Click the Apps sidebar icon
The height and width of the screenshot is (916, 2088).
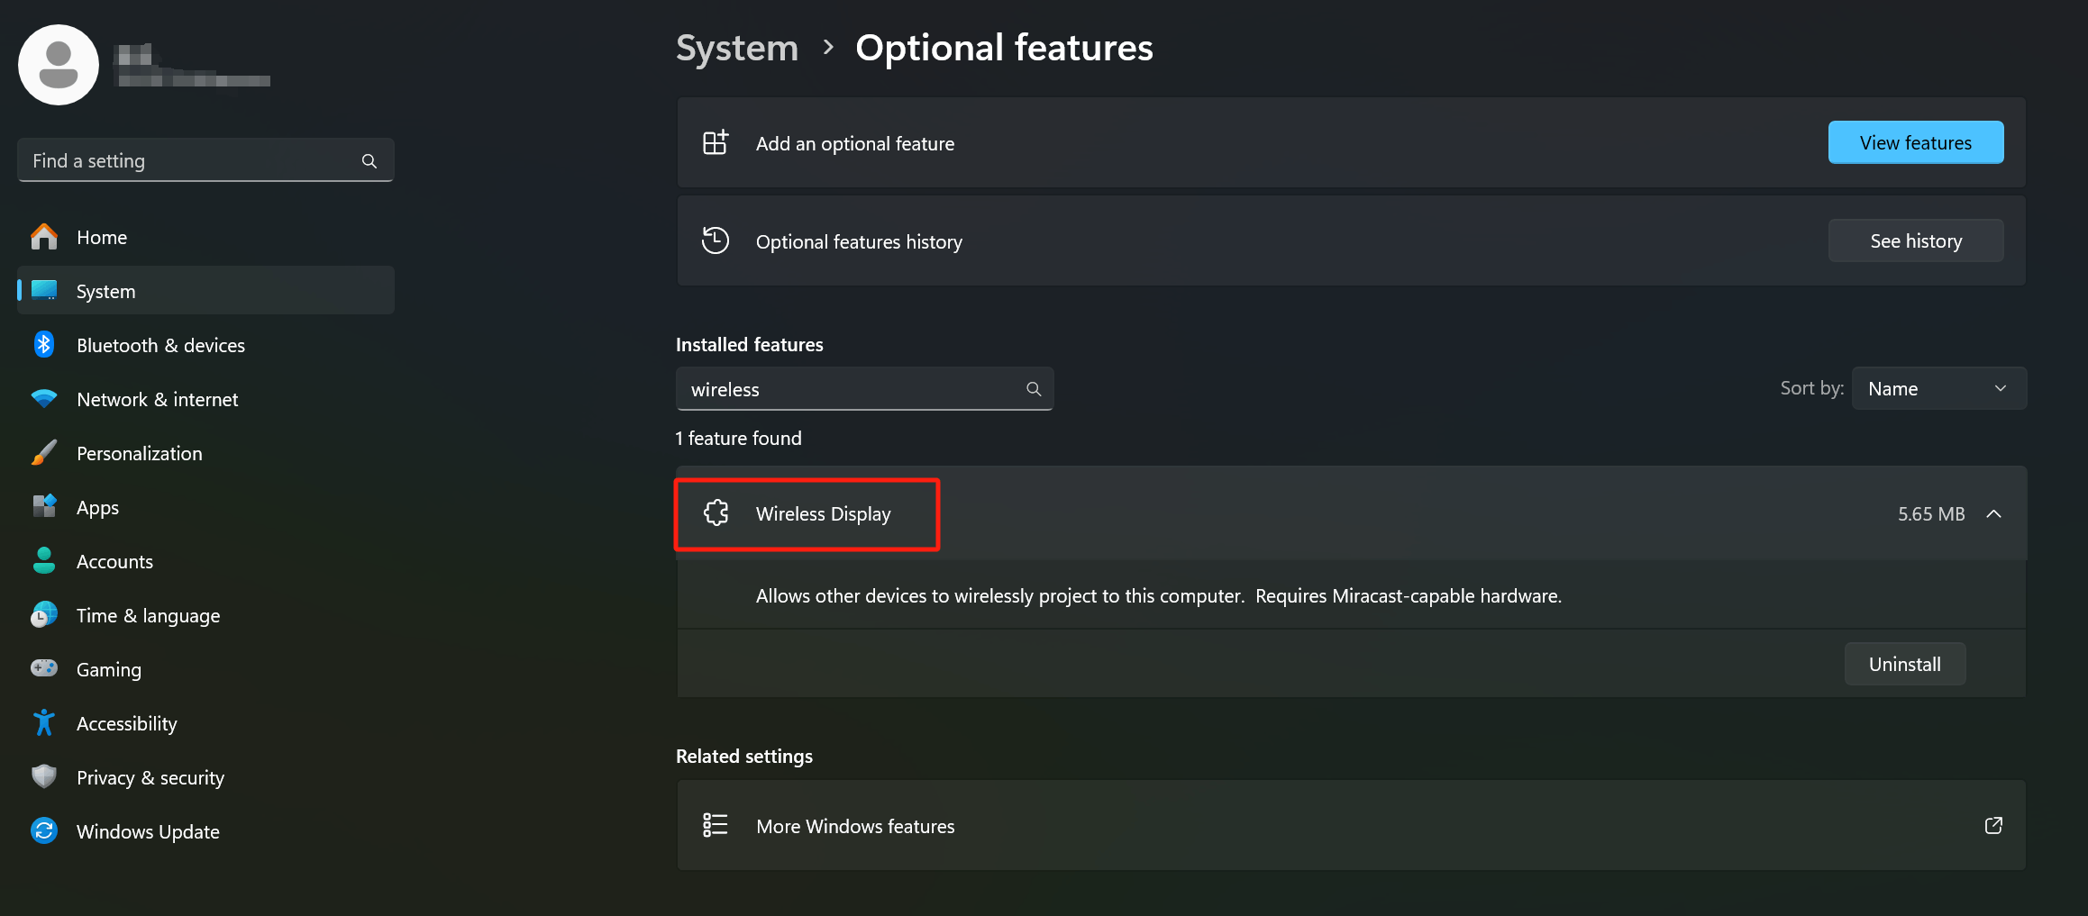pyautogui.click(x=43, y=506)
